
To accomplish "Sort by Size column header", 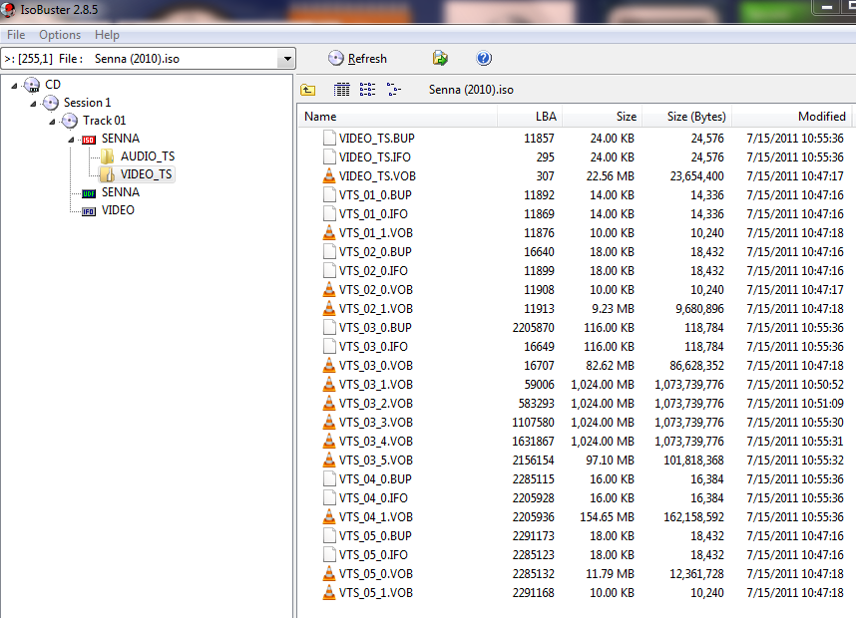I will point(603,117).
